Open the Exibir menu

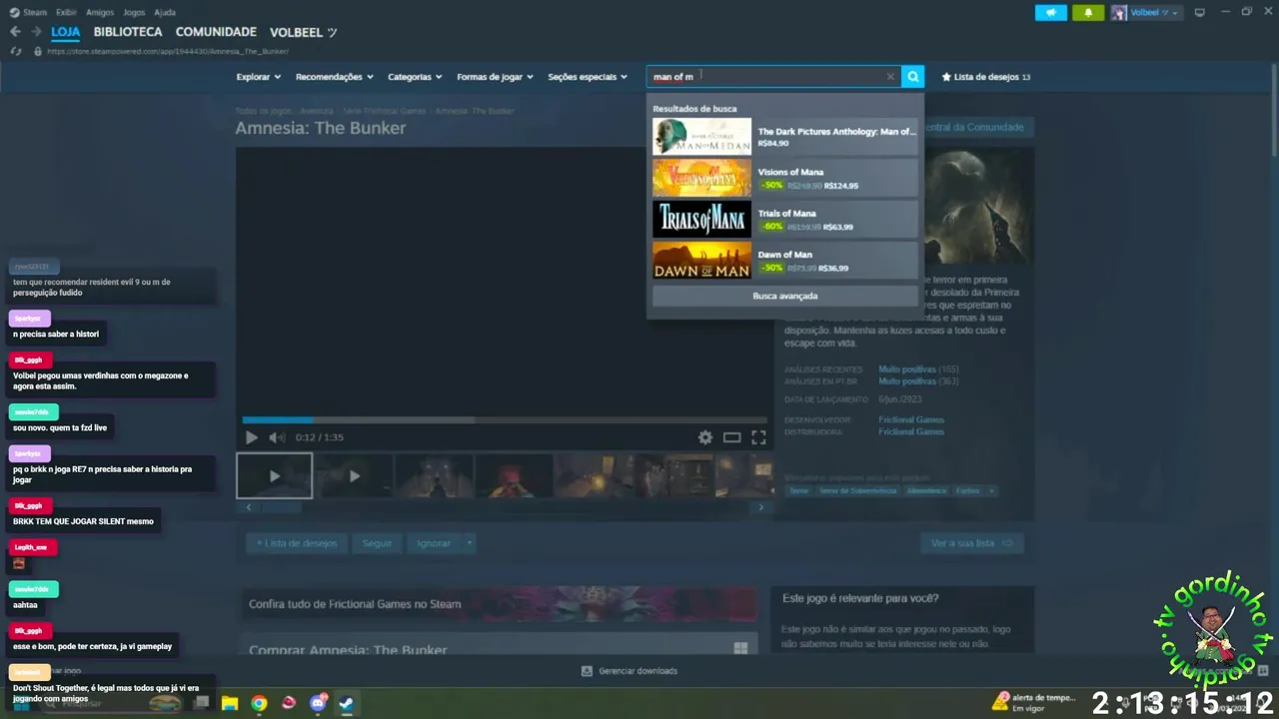click(66, 12)
